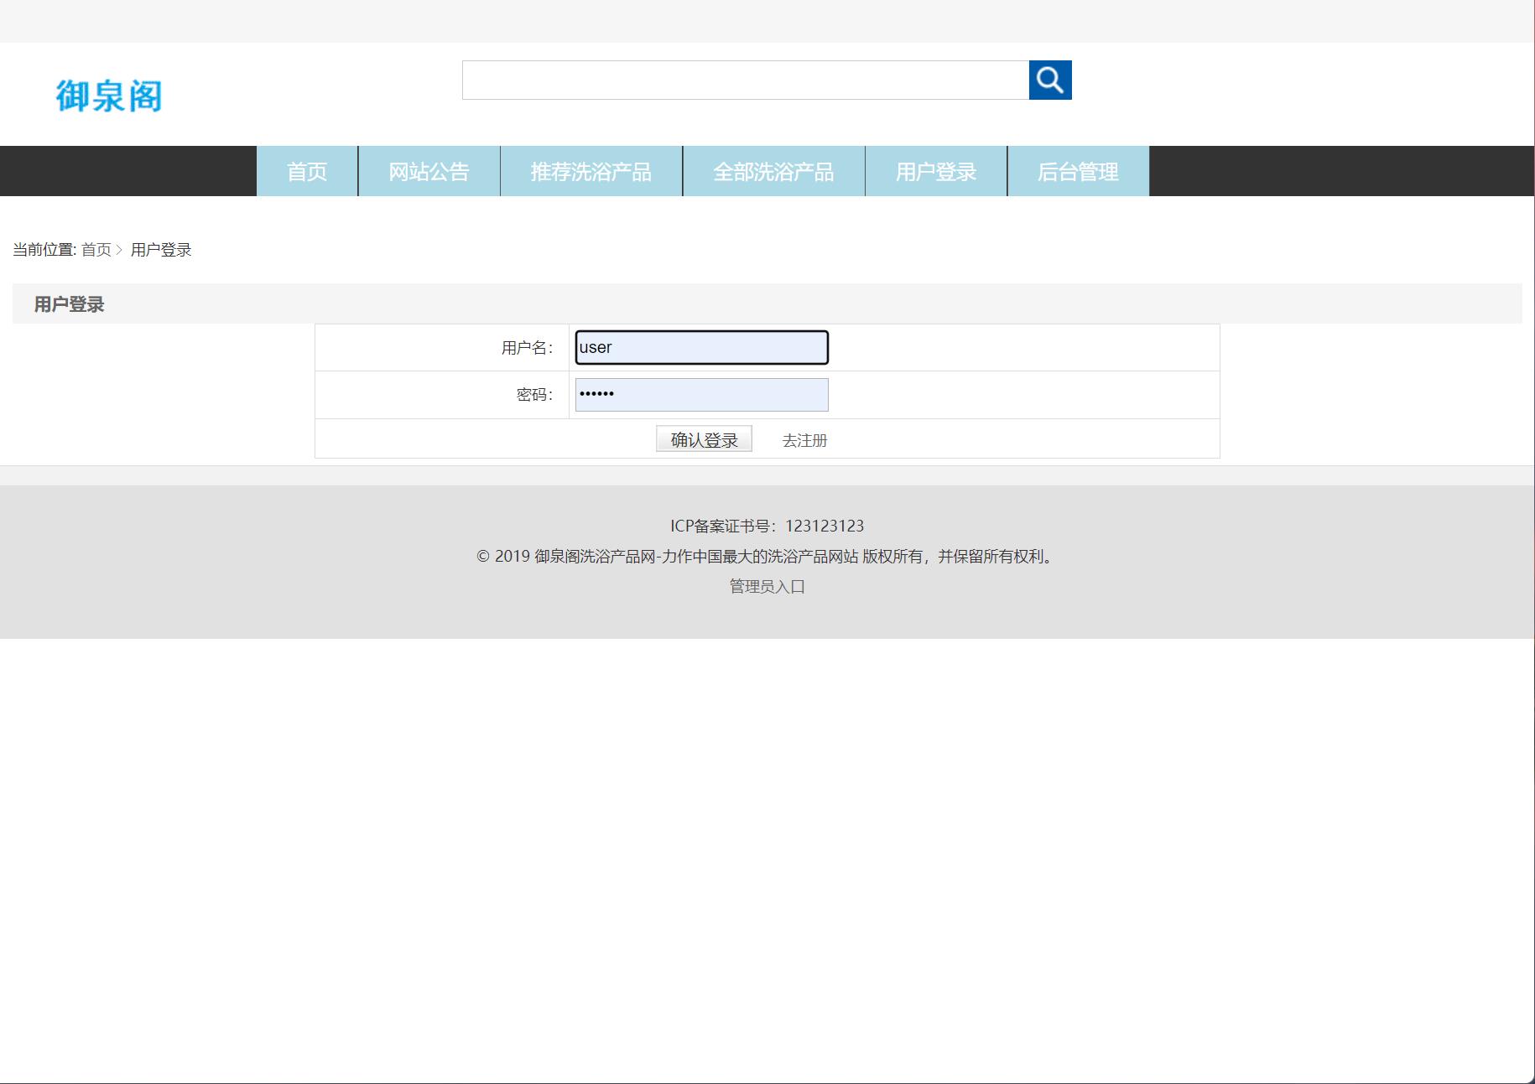The image size is (1535, 1084).
Task: Select the username field containing user
Action: click(701, 346)
